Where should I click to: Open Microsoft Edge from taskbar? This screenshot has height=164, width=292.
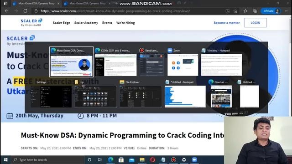110,160
